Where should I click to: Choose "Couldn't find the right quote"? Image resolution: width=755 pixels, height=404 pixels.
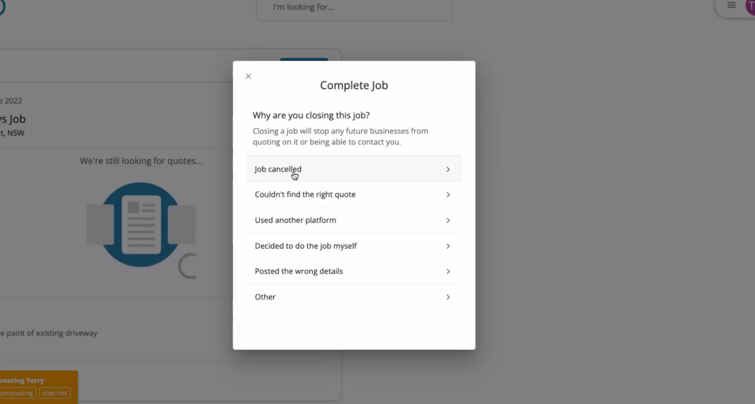tap(305, 195)
